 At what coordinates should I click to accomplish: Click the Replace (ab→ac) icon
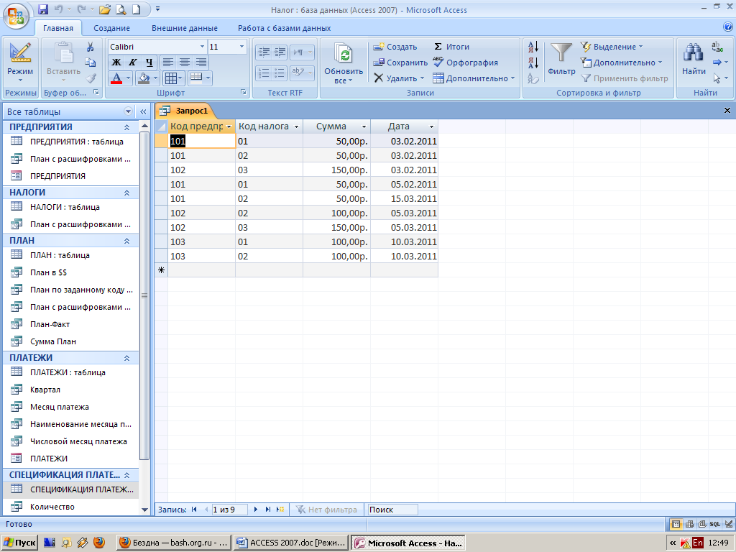click(718, 47)
